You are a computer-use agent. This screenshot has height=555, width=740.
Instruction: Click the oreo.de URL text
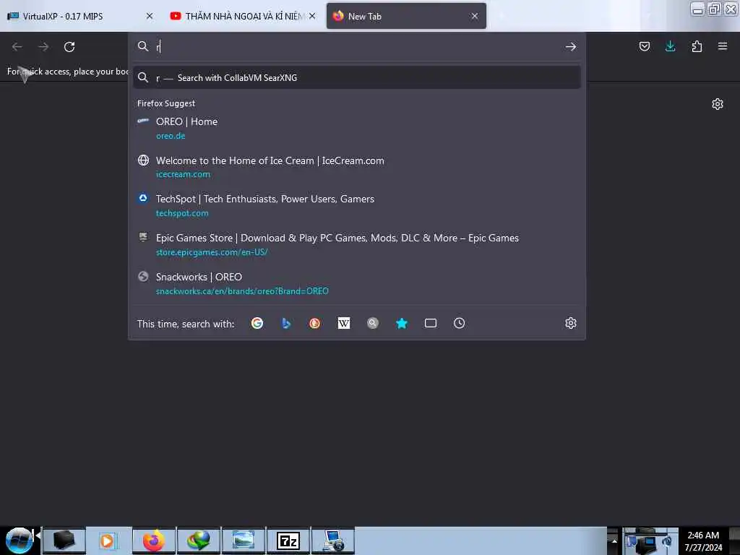171,136
